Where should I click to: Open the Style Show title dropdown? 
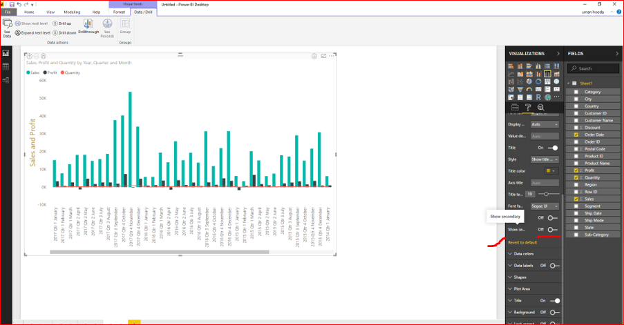[x=545, y=159]
